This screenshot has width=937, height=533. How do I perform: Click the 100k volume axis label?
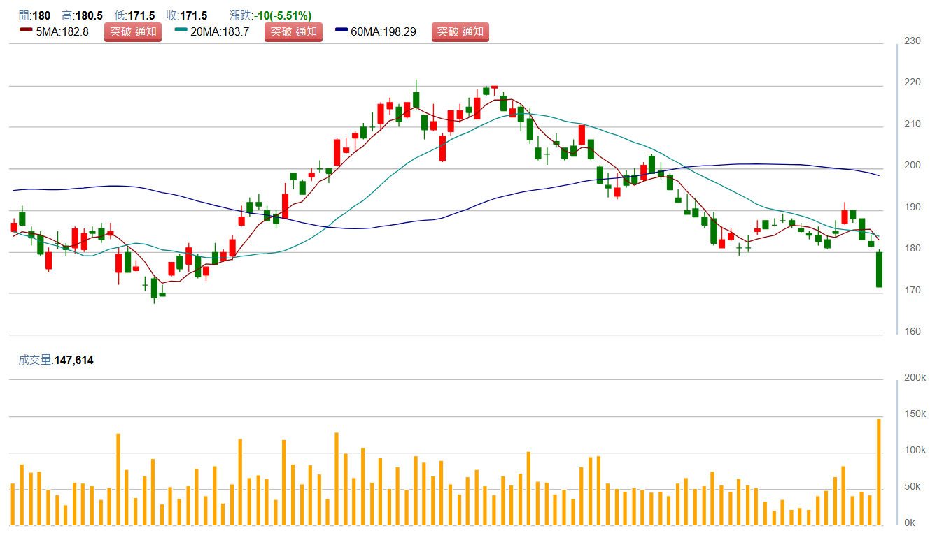(915, 451)
